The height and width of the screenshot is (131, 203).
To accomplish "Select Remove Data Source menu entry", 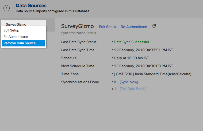I will click(24, 43).
